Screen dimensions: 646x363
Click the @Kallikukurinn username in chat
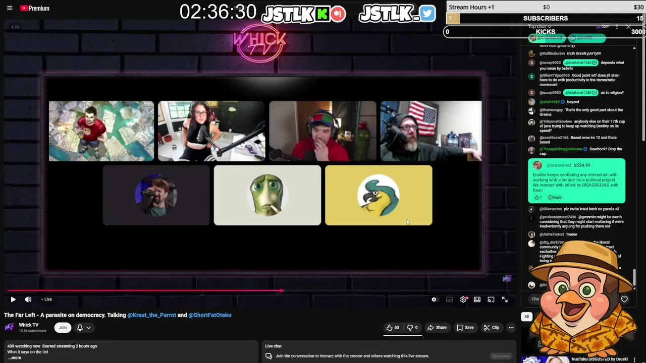click(552, 53)
